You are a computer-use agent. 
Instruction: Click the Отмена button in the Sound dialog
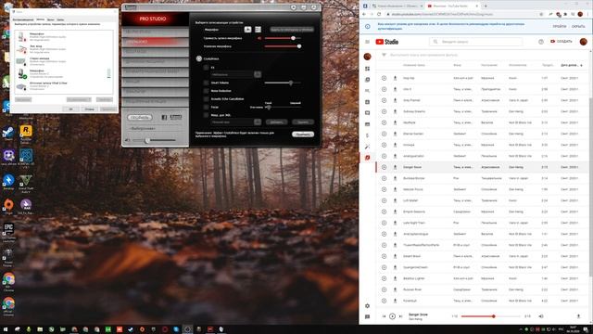point(89,109)
